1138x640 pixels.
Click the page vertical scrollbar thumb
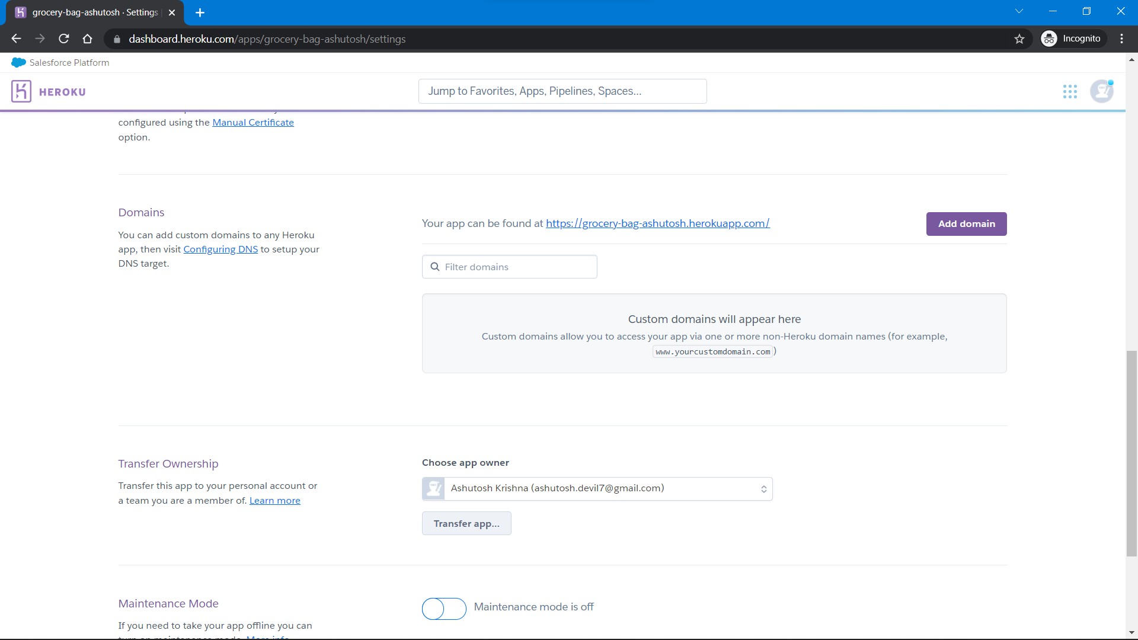[x=1131, y=453]
